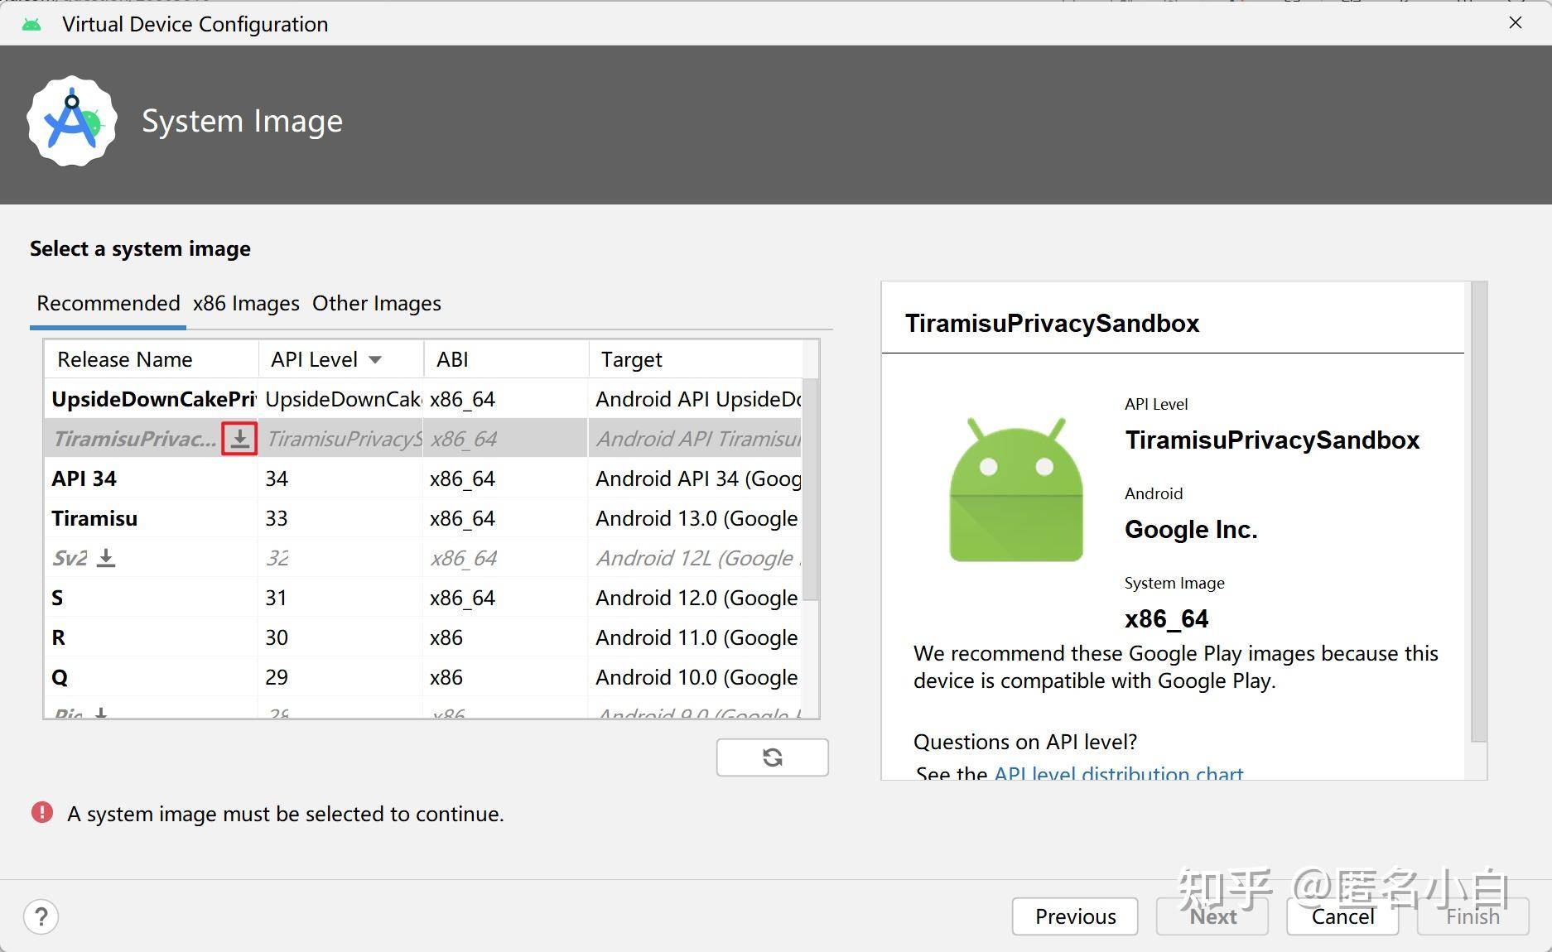The width and height of the screenshot is (1552, 952).
Task: Select the API 34 system image row
Action: [423, 479]
